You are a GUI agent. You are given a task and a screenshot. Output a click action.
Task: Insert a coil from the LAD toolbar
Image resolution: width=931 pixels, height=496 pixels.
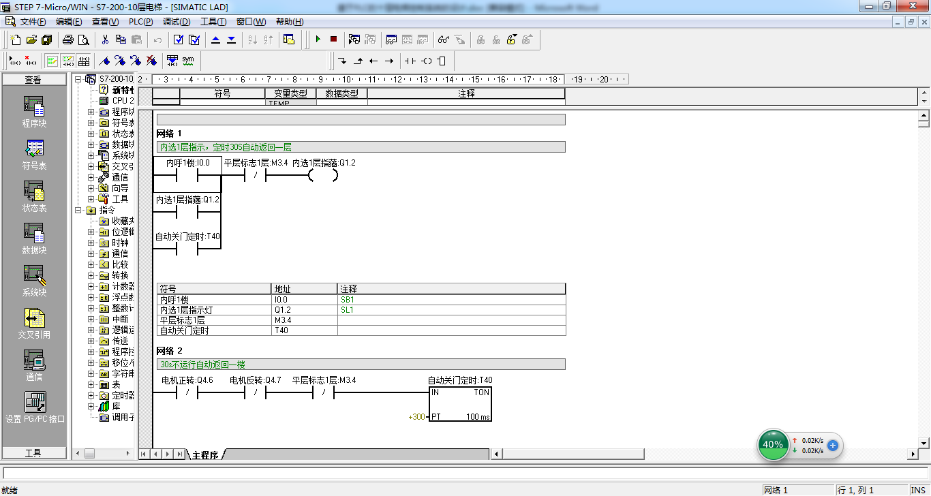click(x=426, y=61)
